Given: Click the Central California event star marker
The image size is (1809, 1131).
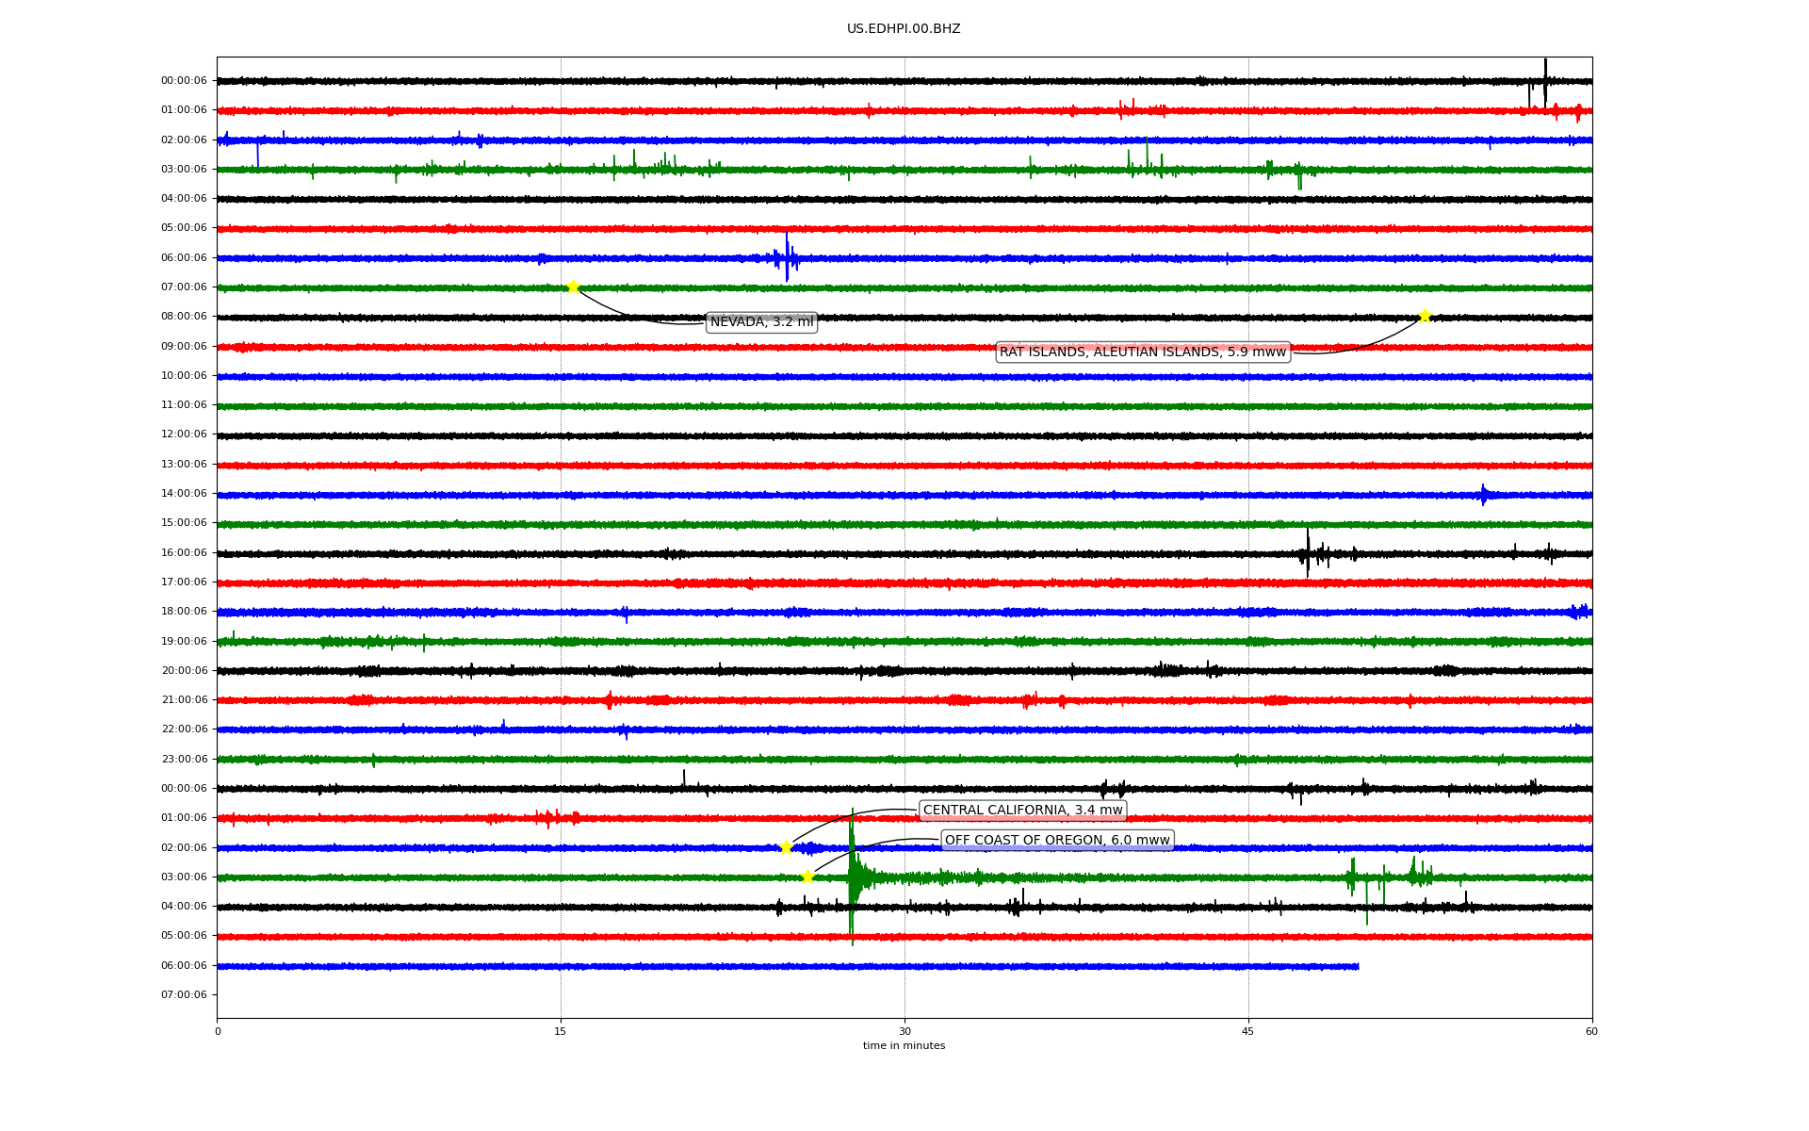Looking at the screenshot, I should (786, 847).
